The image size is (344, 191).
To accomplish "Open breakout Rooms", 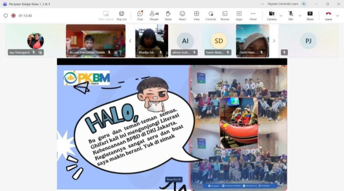I will [x=225, y=15].
